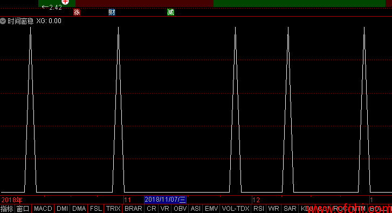
Task: Show the WR indicator
Action: tap(273, 209)
